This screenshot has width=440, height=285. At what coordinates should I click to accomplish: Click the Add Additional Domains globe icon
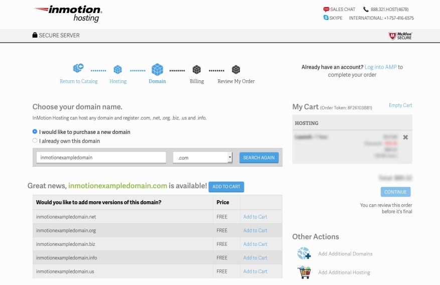click(x=304, y=253)
